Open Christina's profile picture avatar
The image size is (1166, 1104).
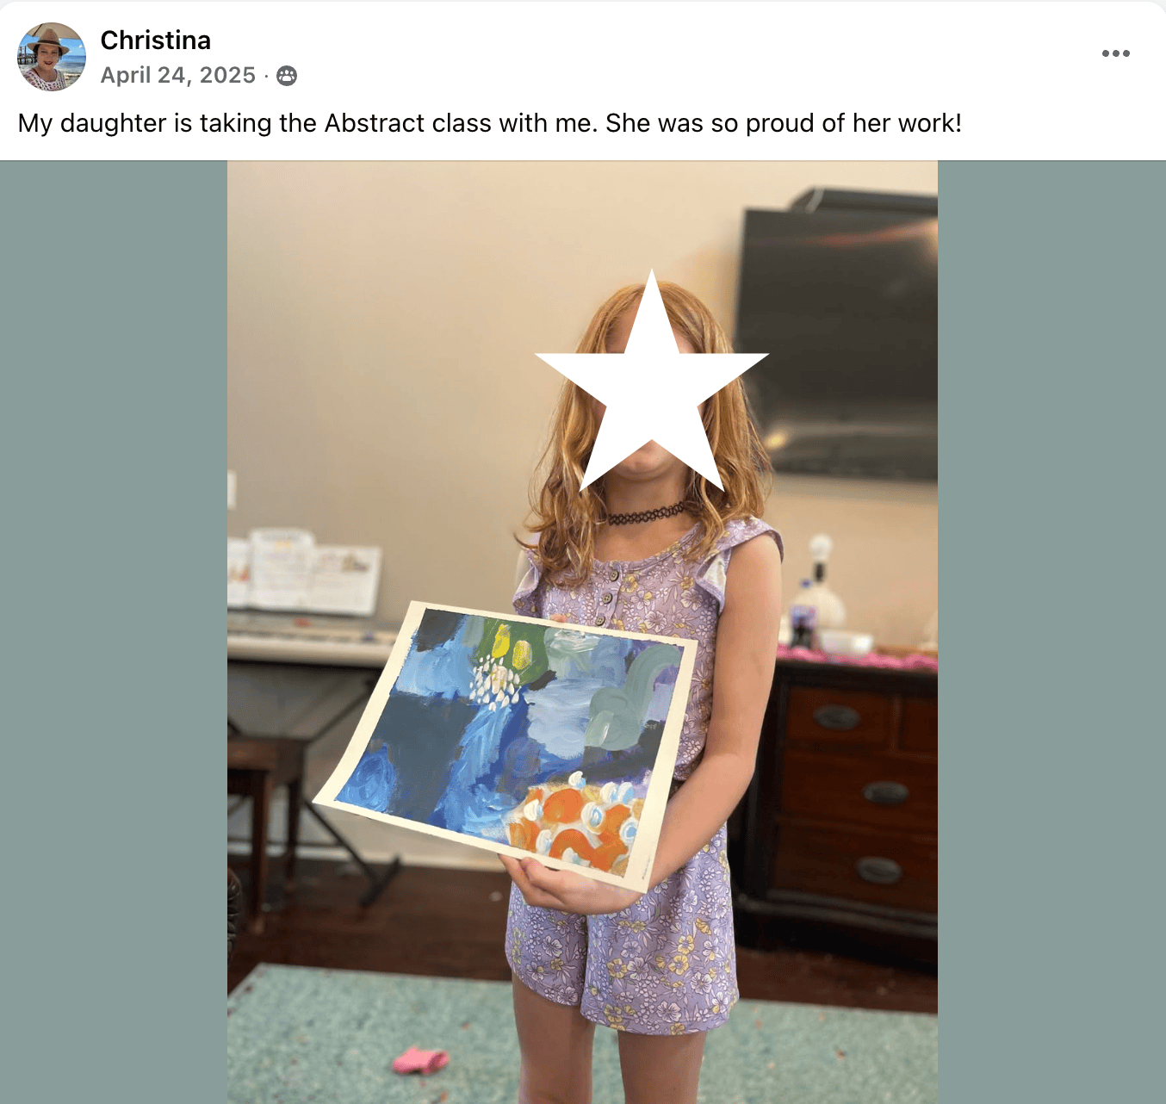click(52, 57)
